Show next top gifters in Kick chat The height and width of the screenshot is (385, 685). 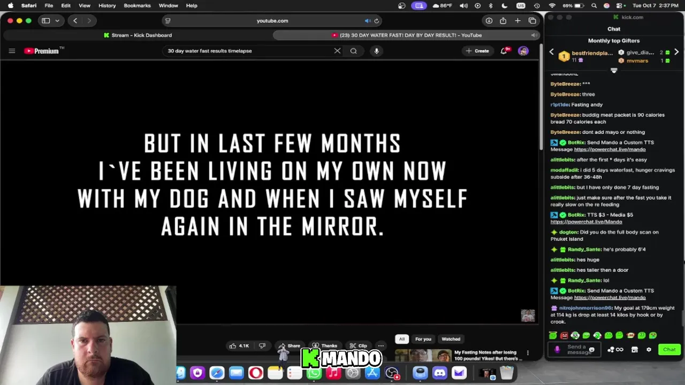(x=676, y=52)
